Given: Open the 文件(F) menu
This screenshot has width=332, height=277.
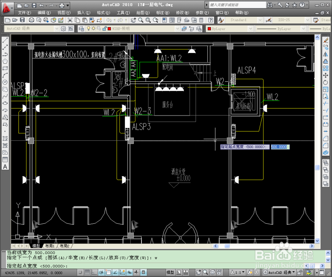Looking at the screenshot, I should (24, 13).
